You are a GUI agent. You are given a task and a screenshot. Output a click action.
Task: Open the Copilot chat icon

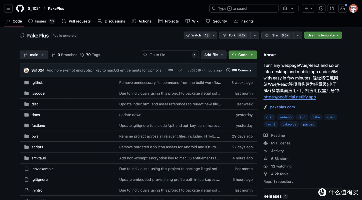(285, 8)
